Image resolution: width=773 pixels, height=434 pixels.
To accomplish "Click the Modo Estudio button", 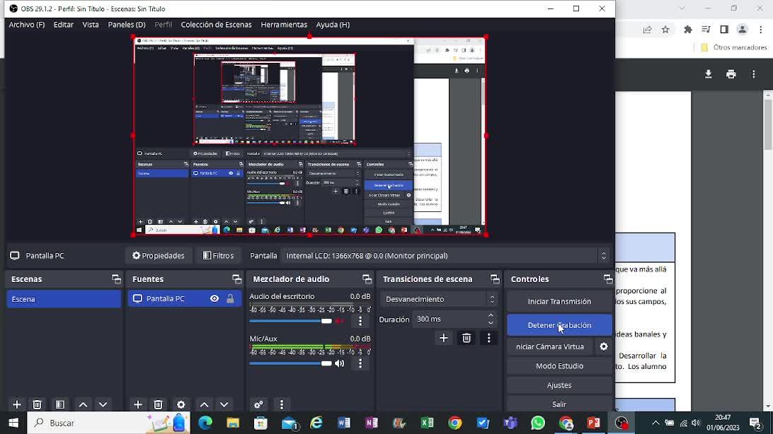I will coord(559,365).
